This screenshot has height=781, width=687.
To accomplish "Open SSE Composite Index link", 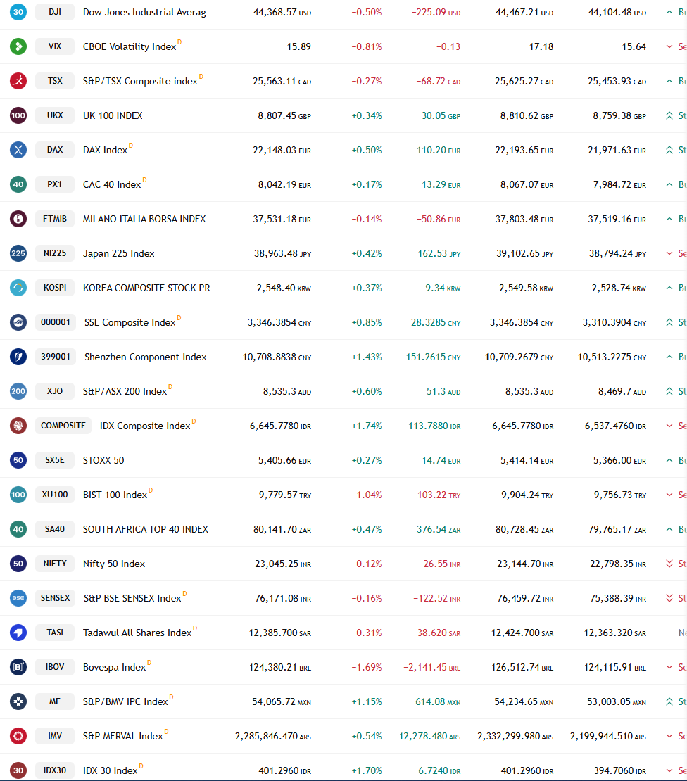I will tap(130, 323).
